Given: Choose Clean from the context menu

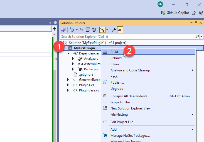Looking at the screenshot, I should (148, 64).
